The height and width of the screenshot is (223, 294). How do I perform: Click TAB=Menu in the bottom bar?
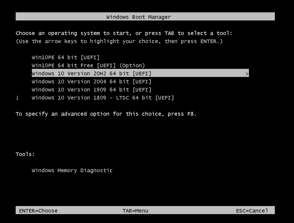coord(135,211)
